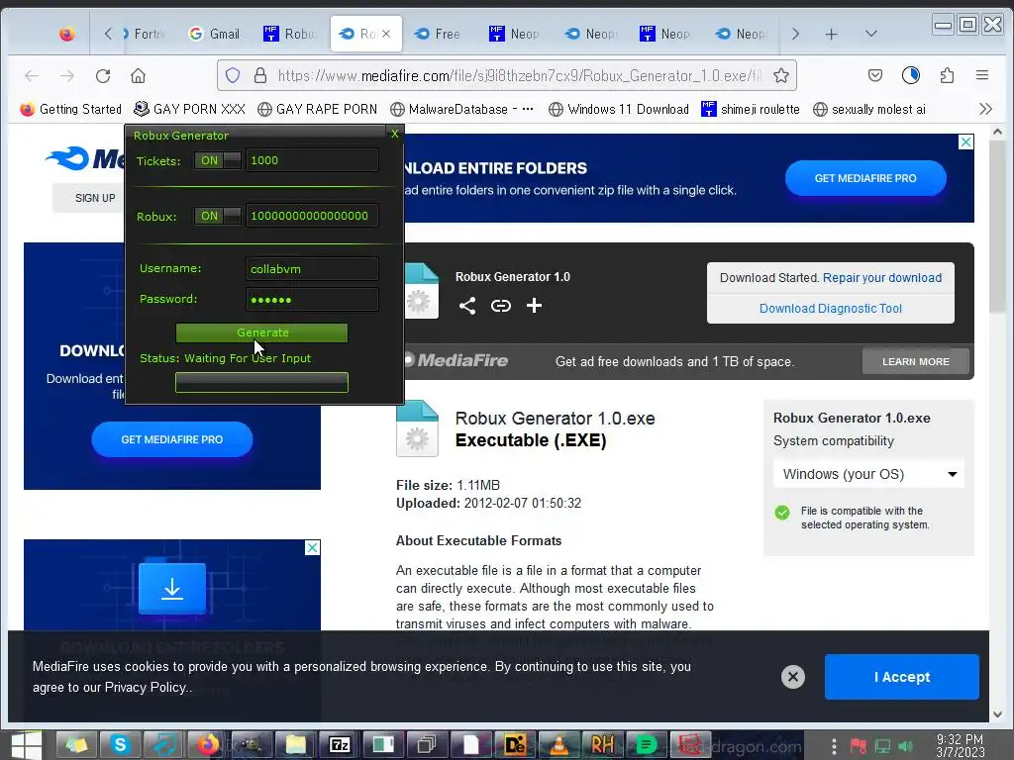1014x760 pixels.
Task: Open tracking protection shield in address bar
Action: [x=233, y=75]
